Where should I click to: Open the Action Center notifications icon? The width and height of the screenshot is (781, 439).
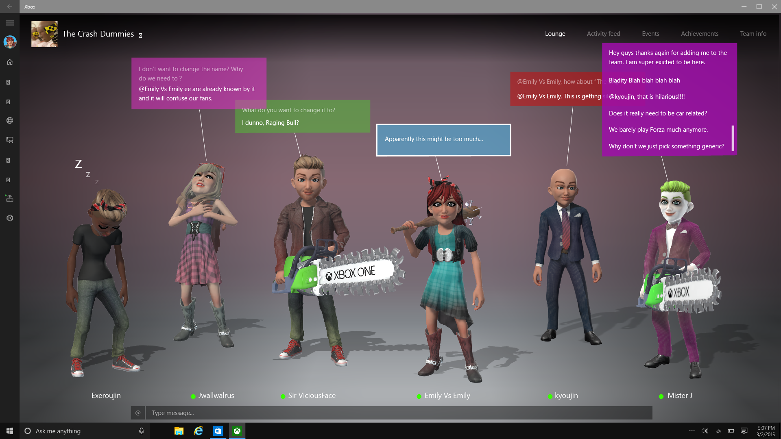(744, 431)
